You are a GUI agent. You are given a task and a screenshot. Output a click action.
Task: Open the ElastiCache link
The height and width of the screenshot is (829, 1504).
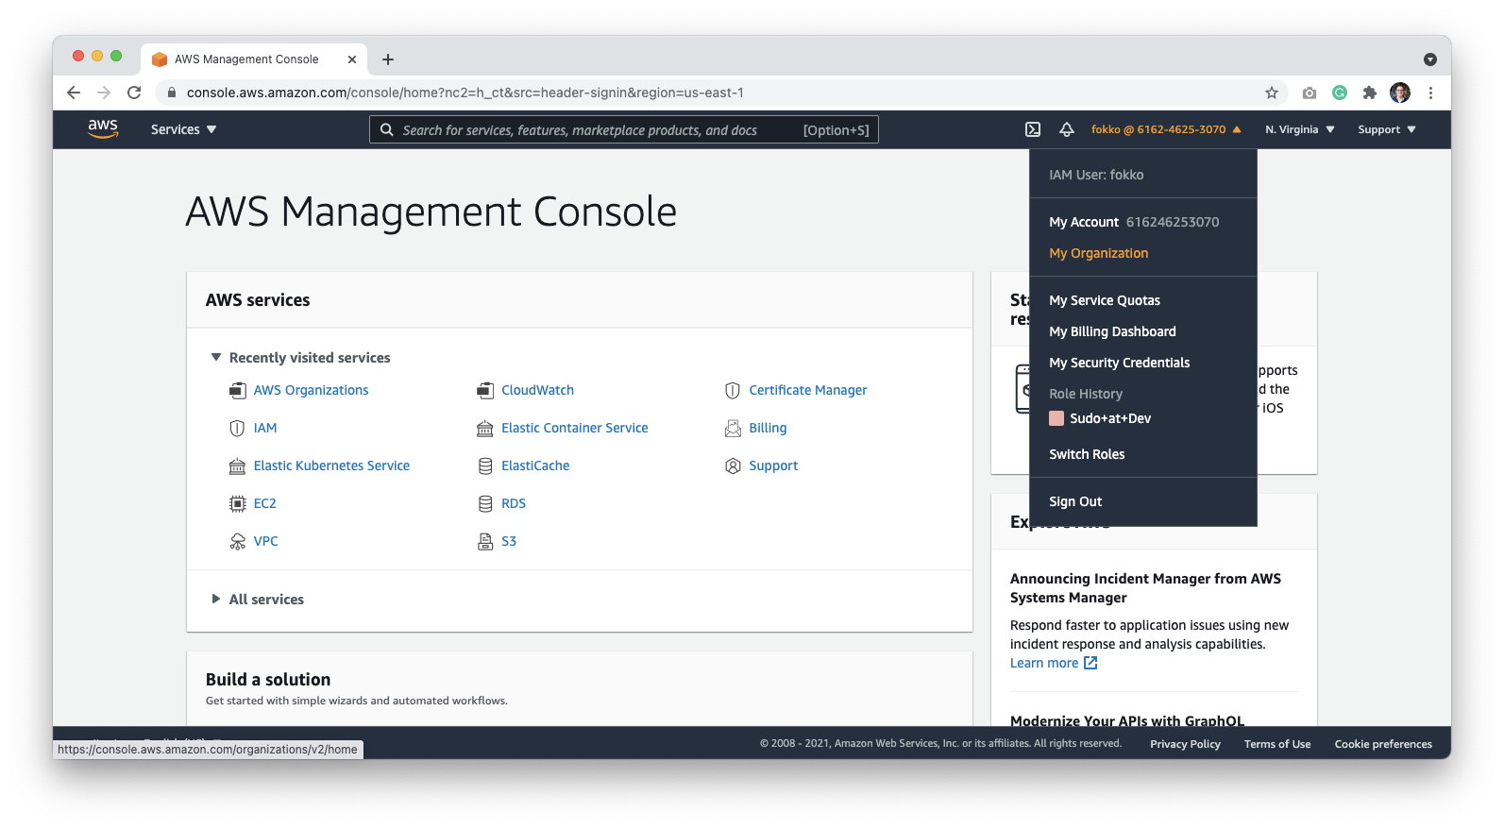pyautogui.click(x=535, y=465)
